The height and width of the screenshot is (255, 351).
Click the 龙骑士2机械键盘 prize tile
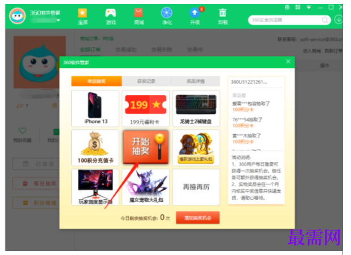pyautogui.click(x=196, y=109)
